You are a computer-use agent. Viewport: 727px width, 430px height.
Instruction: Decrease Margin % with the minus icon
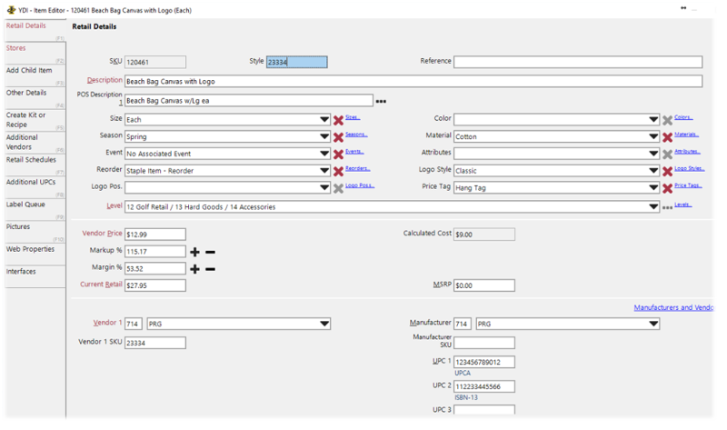pyautogui.click(x=210, y=269)
